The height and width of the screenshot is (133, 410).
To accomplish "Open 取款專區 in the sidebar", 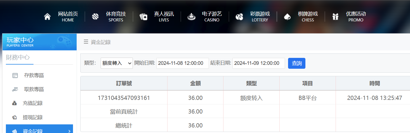I will 34,89.
